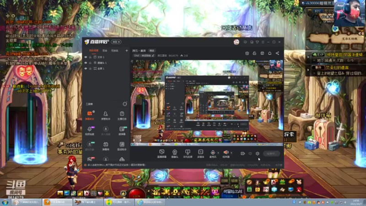Toggle the lock on 全屏 1 source
Screen dimensions: 366x206
(x=90, y=69)
